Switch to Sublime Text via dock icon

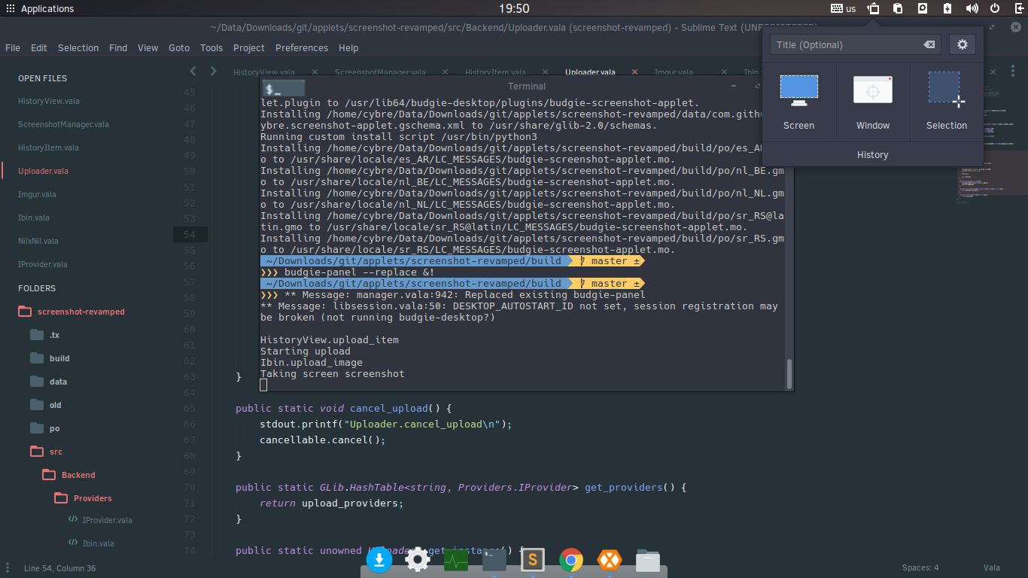[x=533, y=559]
